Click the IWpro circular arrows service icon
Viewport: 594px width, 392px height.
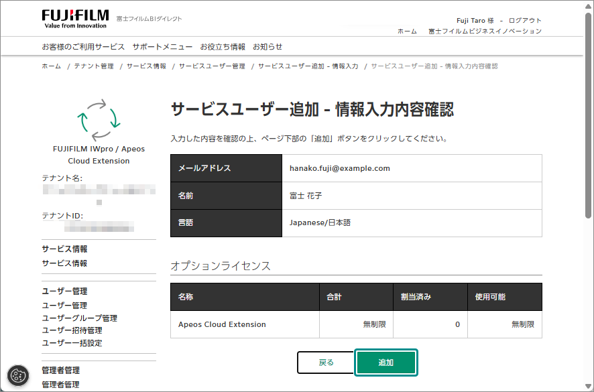click(x=99, y=119)
